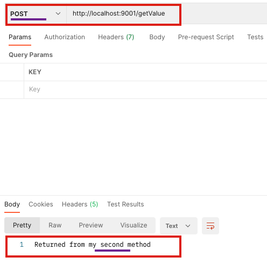Image resolution: width=267 pixels, height=264 pixels.
Task: Select the response Body tab
Action: 12,204
